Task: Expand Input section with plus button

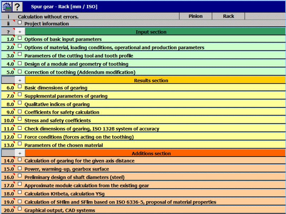Action: click(x=20, y=32)
